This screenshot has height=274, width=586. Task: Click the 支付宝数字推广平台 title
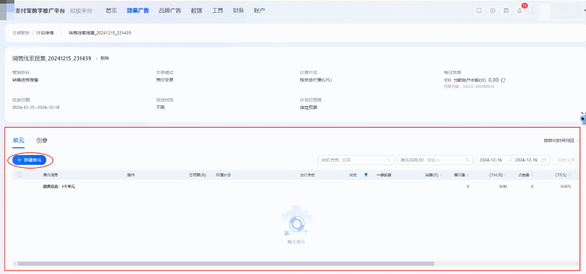[40, 11]
